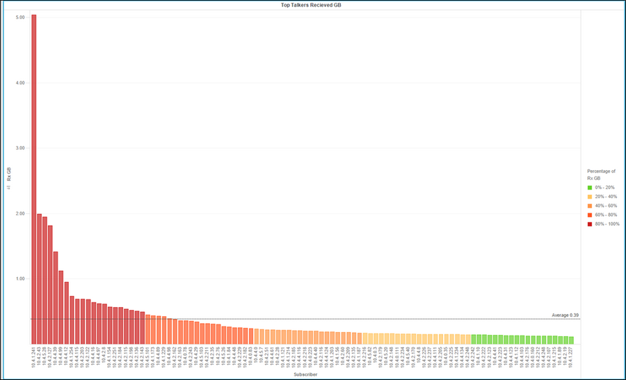
Task: Click the Average 0.39 reference line label
Action: (x=565, y=315)
